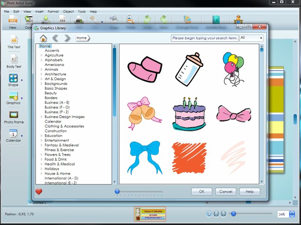The image size is (301, 225).
Task: Open the Insert menu
Action: 40,12
